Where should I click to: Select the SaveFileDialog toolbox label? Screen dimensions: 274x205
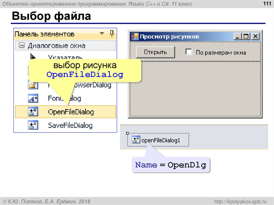click(70, 125)
